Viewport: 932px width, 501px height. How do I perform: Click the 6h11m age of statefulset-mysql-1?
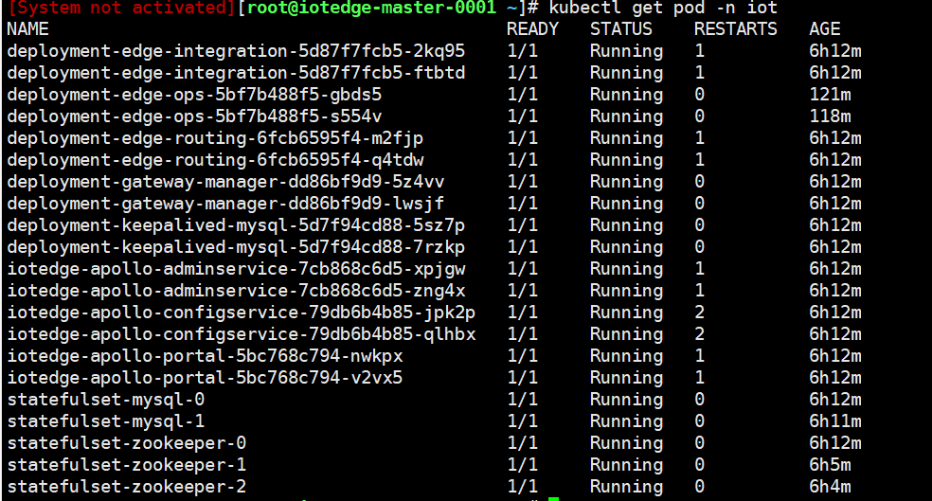835,421
